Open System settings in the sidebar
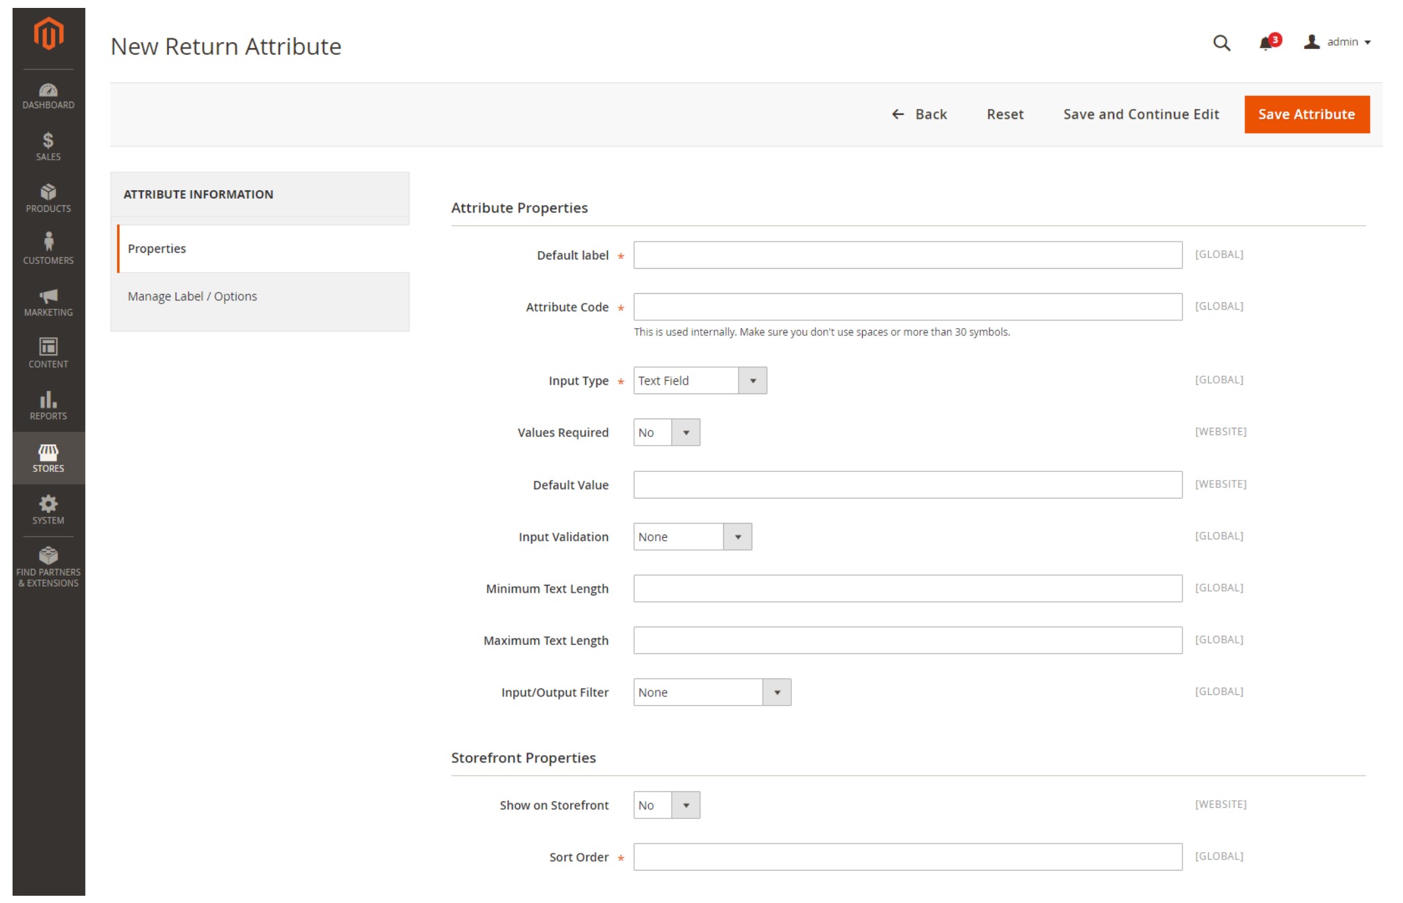Viewport: 1403px width, 903px height. point(47,509)
